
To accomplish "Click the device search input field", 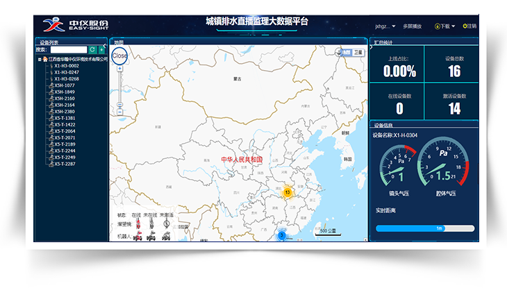I will click(x=67, y=50).
